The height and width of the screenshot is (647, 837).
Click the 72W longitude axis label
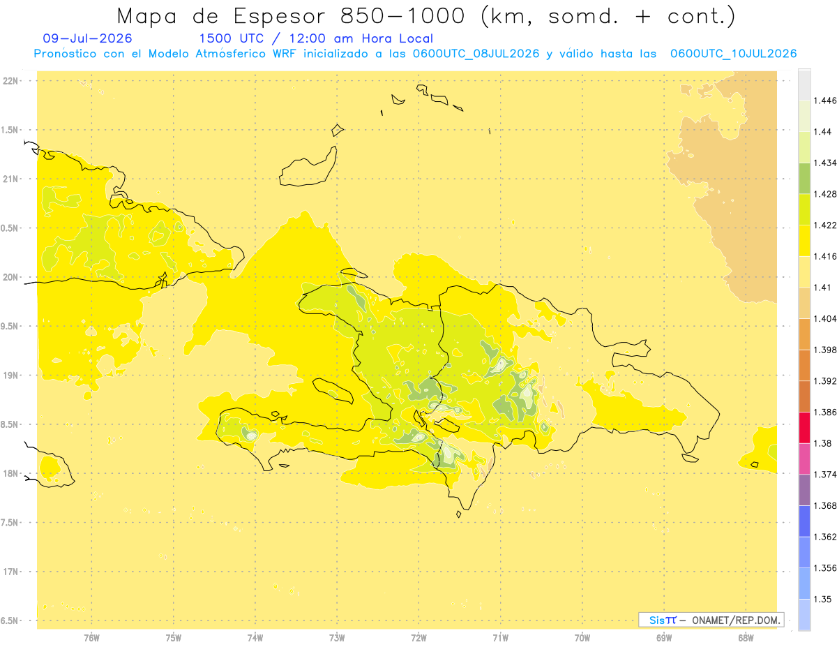(x=419, y=638)
